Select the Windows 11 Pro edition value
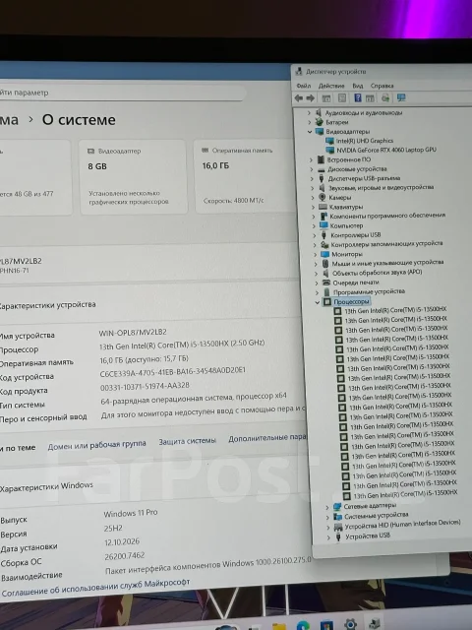This screenshot has width=472, height=630. 131,513
